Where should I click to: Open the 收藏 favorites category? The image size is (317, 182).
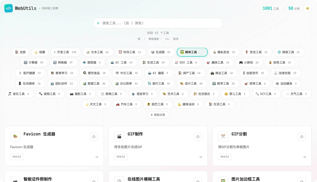(40, 52)
